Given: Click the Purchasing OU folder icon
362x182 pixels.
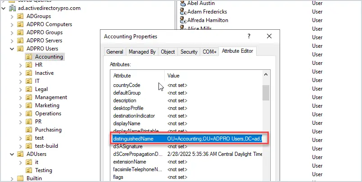Looking at the screenshot, I should coord(29,130).
